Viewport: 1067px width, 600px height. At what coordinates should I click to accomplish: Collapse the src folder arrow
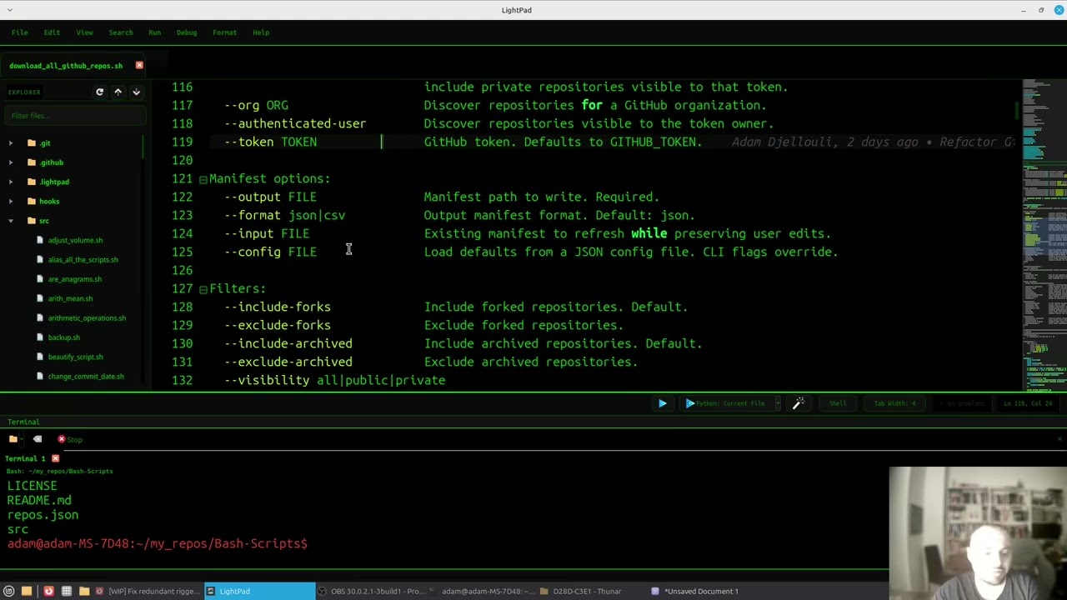pos(11,221)
